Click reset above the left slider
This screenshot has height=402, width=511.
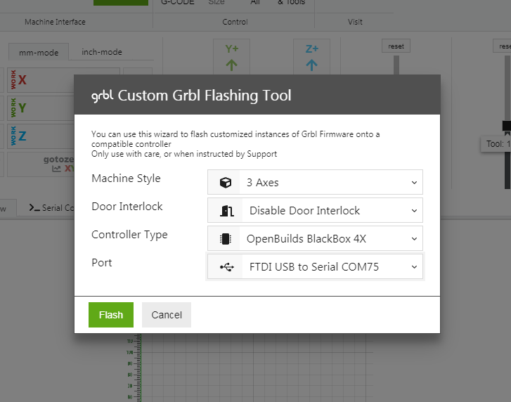396,46
